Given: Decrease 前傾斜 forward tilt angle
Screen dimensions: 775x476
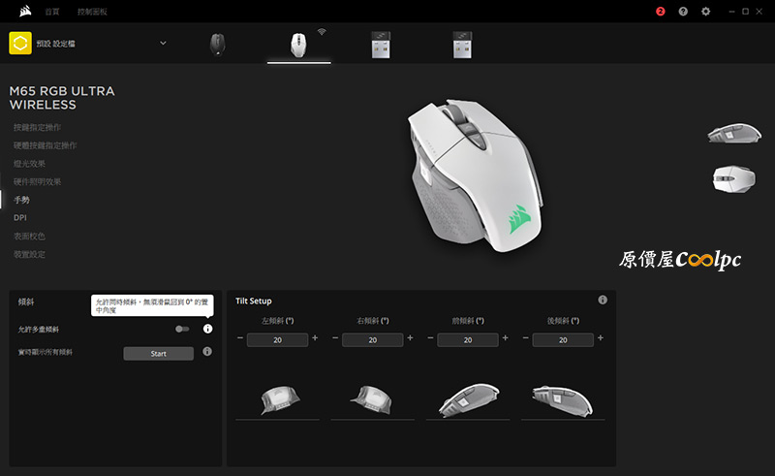Looking at the screenshot, I should 430,338.
